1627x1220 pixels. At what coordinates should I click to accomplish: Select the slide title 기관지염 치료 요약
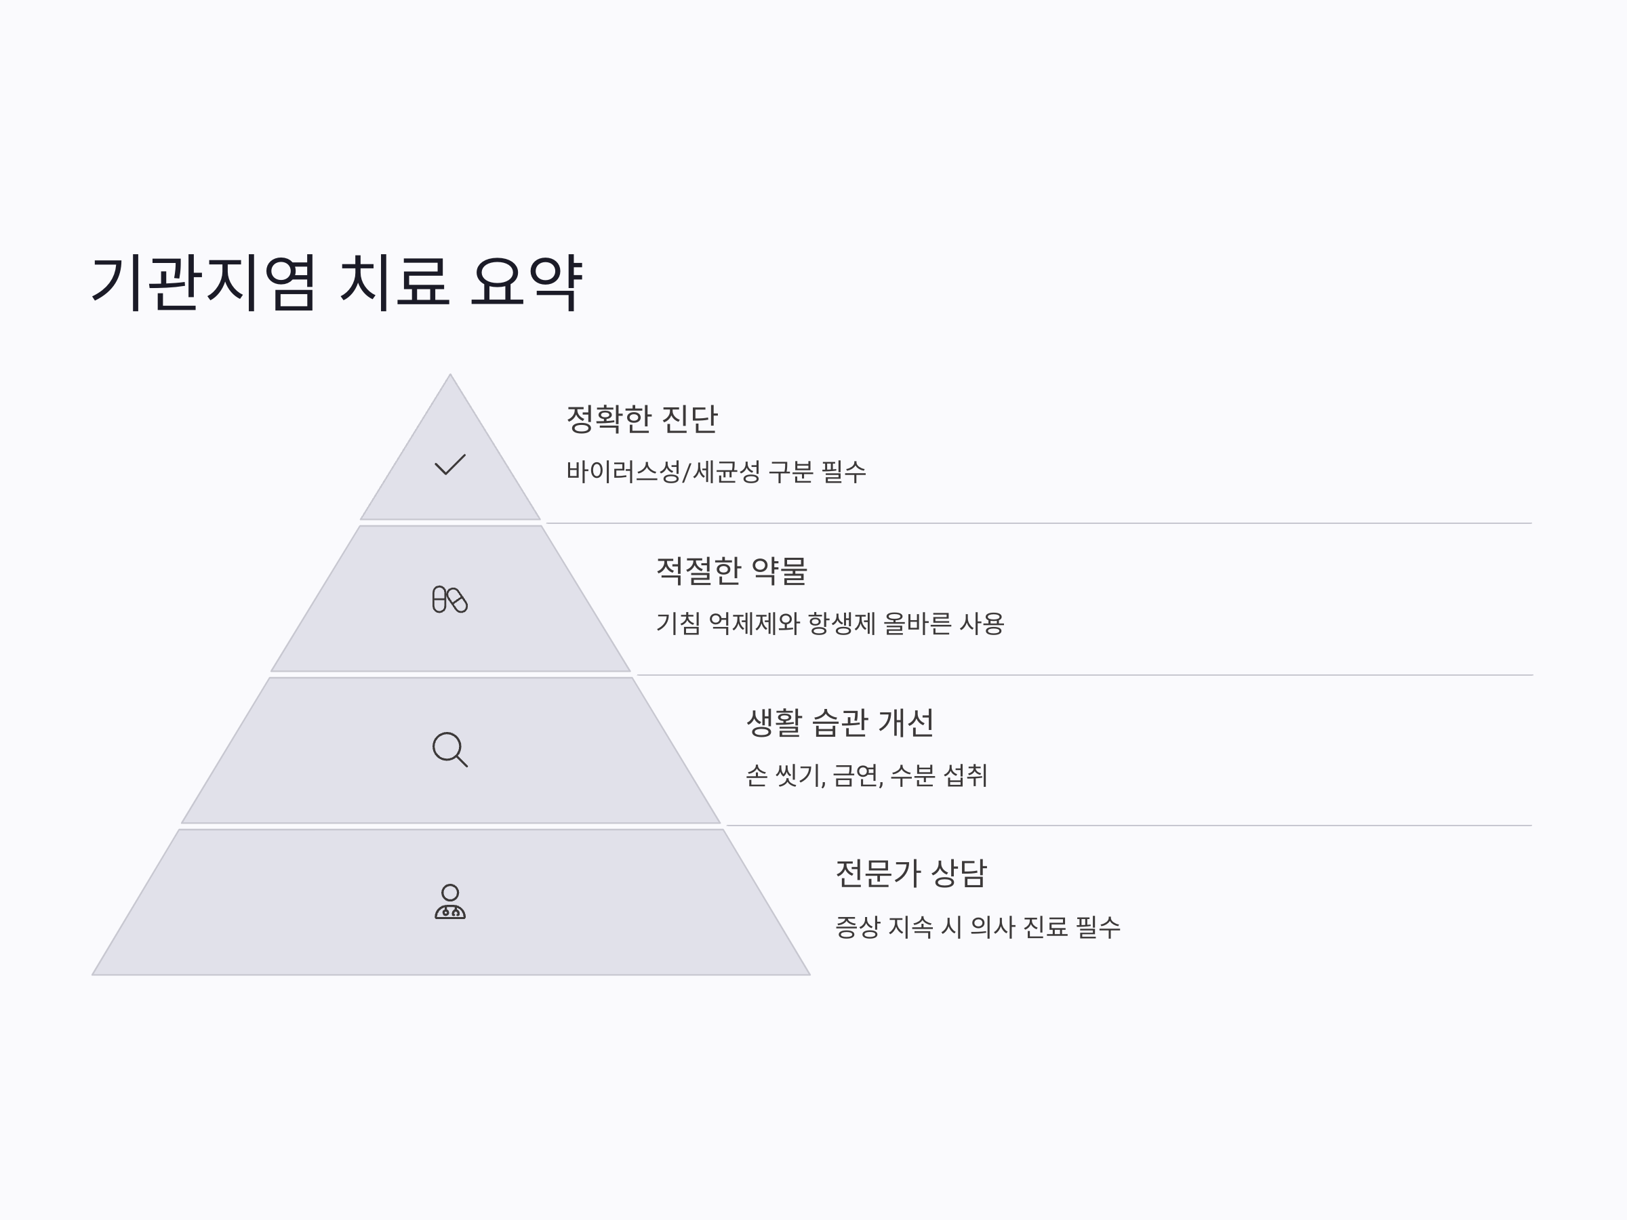click(x=337, y=283)
